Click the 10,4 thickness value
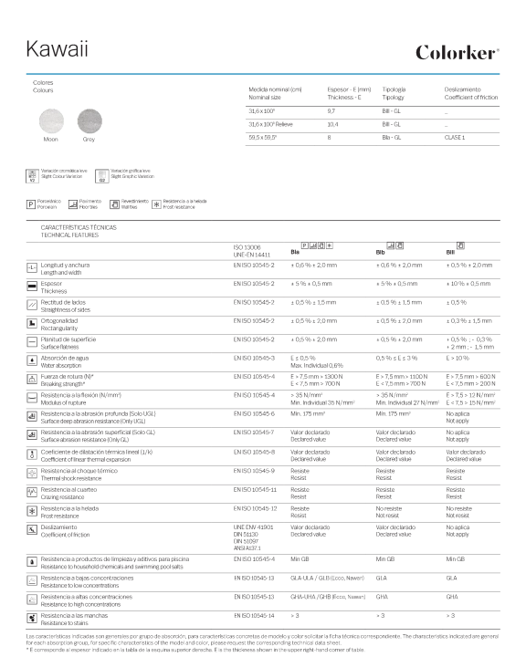This screenshot has height=657, width=526. coord(332,124)
